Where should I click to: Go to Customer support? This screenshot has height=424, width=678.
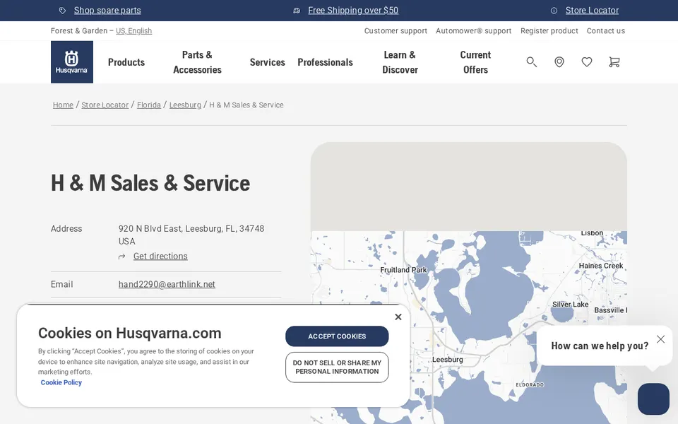(395, 30)
